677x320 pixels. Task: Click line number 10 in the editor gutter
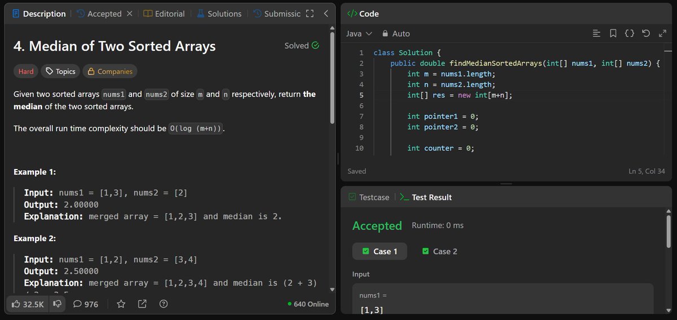359,148
